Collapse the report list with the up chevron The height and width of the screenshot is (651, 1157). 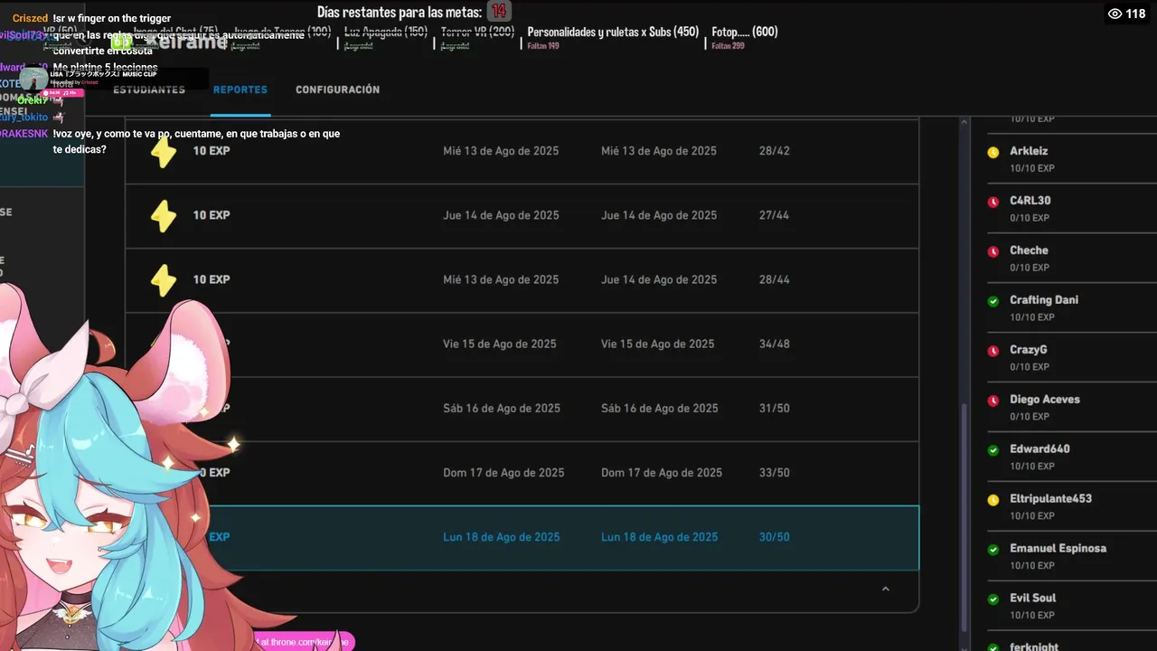(x=886, y=589)
